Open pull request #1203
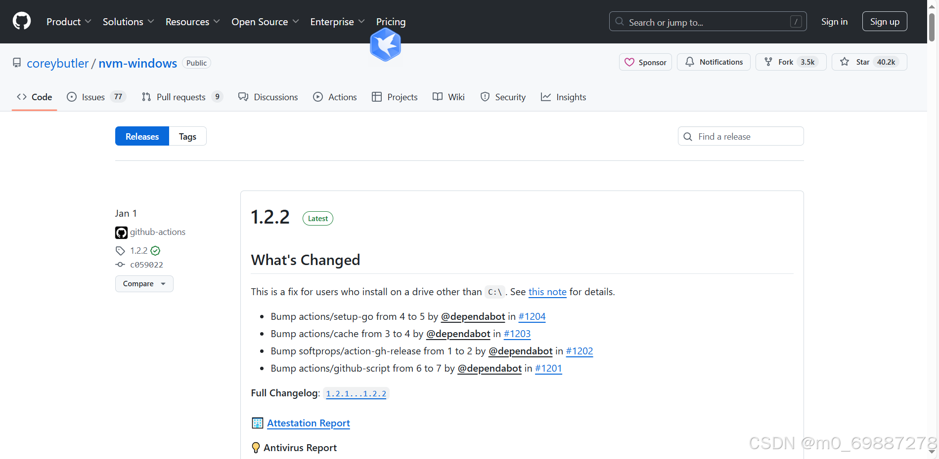This screenshot has height=459, width=939. tap(517, 334)
